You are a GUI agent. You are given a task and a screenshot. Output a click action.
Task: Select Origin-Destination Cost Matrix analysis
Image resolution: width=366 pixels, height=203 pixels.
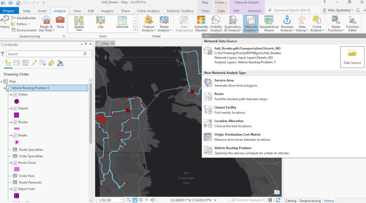coord(283,137)
